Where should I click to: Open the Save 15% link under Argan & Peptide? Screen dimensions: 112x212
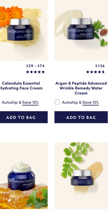pyautogui.click(x=90, y=103)
